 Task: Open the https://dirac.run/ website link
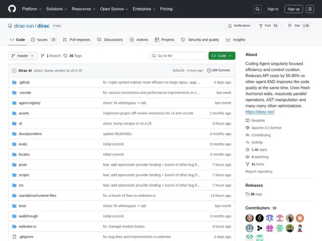[x=260, y=112]
